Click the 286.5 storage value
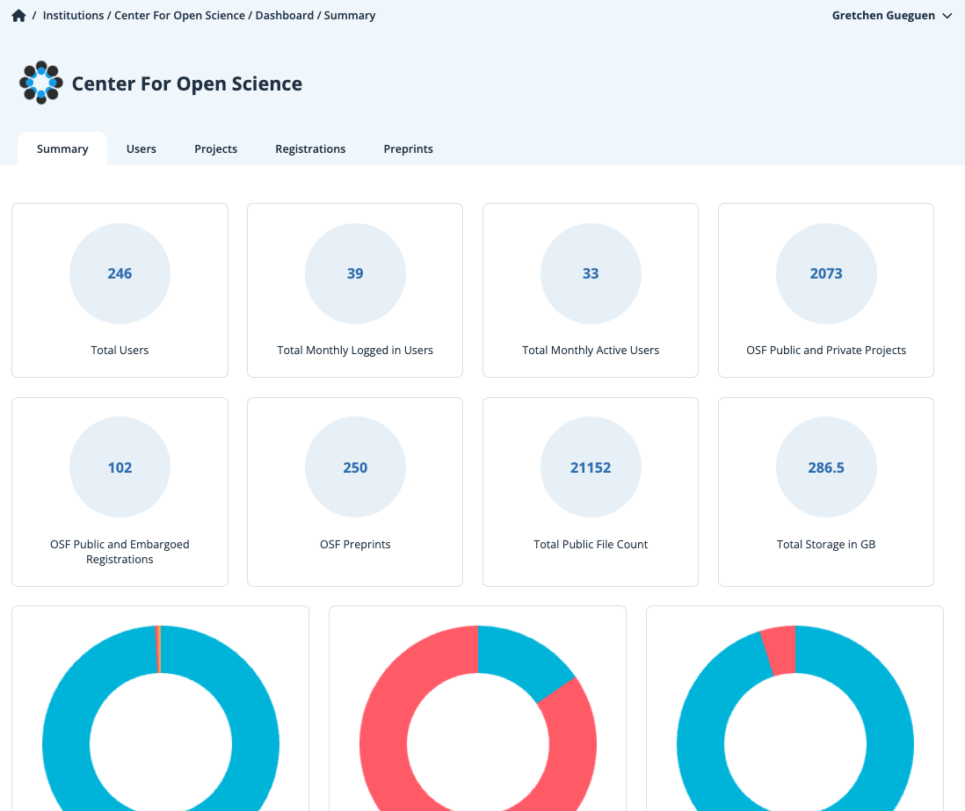 [x=826, y=467]
